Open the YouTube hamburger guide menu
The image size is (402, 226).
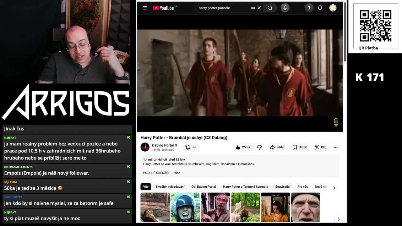[x=145, y=8]
